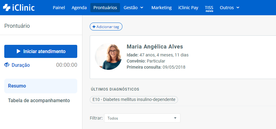Viewport: 276px width, 129px height.
Task: Click the play icon in Iniciar atendimento
Action: [x=18, y=51]
